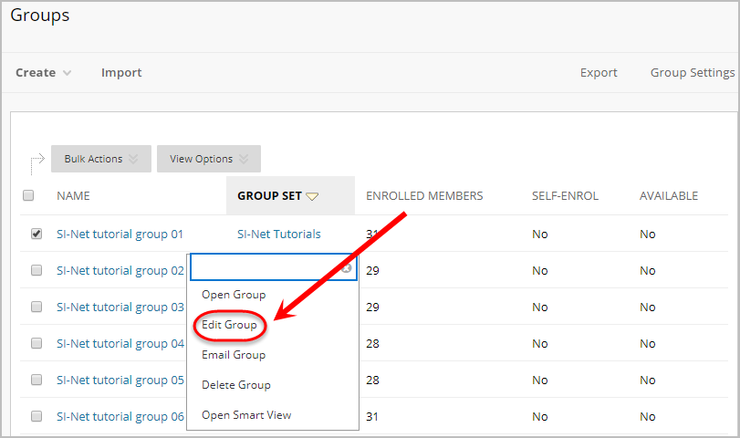
Task: Click the Export button
Action: click(x=599, y=73)
